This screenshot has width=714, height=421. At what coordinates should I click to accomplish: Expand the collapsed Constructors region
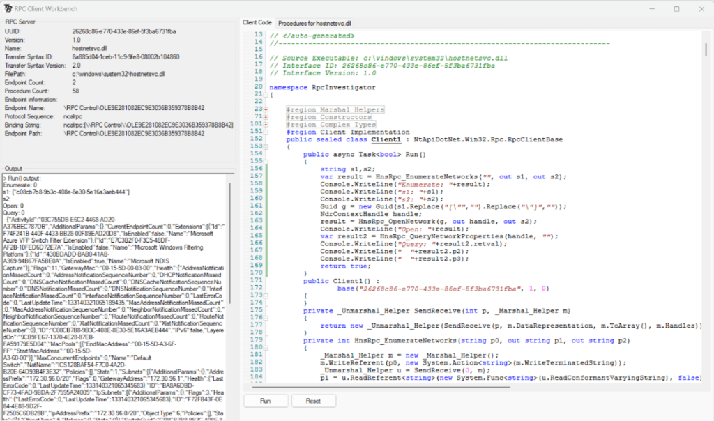tap(267, 117)
